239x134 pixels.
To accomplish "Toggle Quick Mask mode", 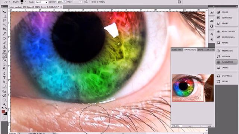I will [4, 118].
